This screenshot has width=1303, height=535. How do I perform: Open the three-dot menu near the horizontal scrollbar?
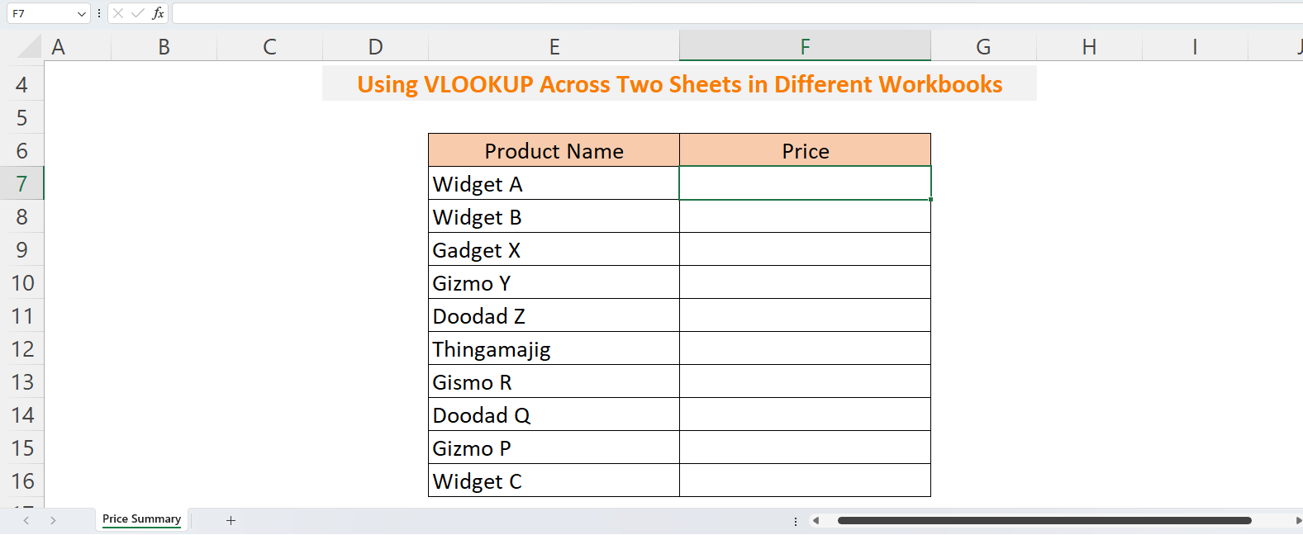(x=795, y=520)
